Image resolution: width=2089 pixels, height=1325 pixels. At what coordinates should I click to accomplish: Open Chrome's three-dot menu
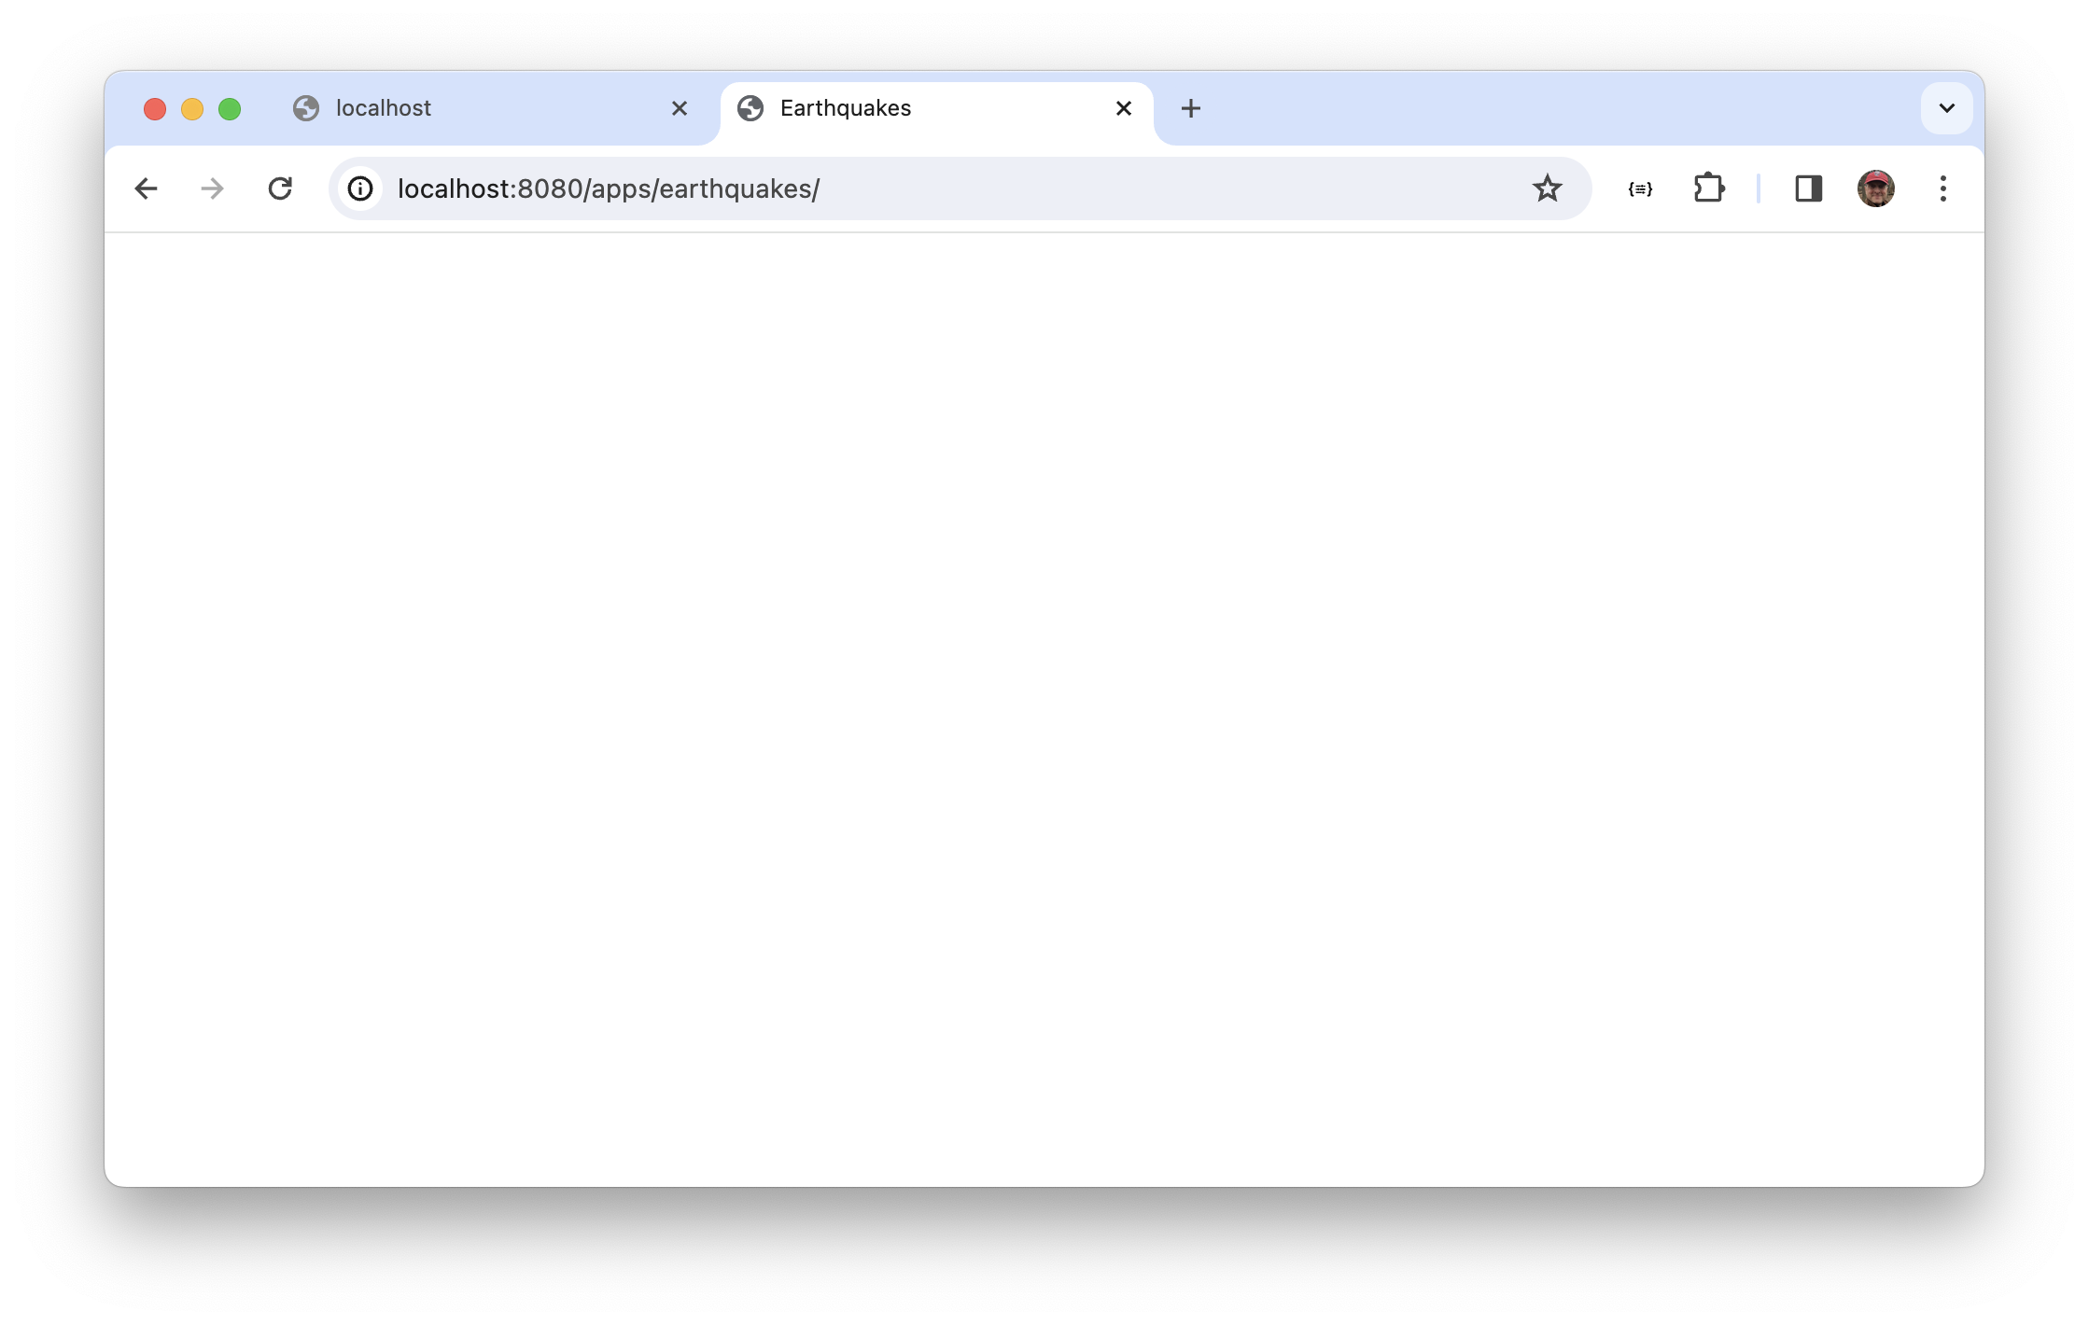tap(1942, 188)
